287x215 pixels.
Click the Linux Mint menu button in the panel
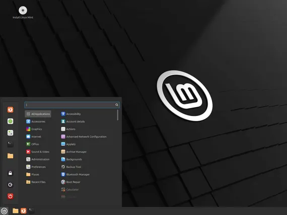4,211
